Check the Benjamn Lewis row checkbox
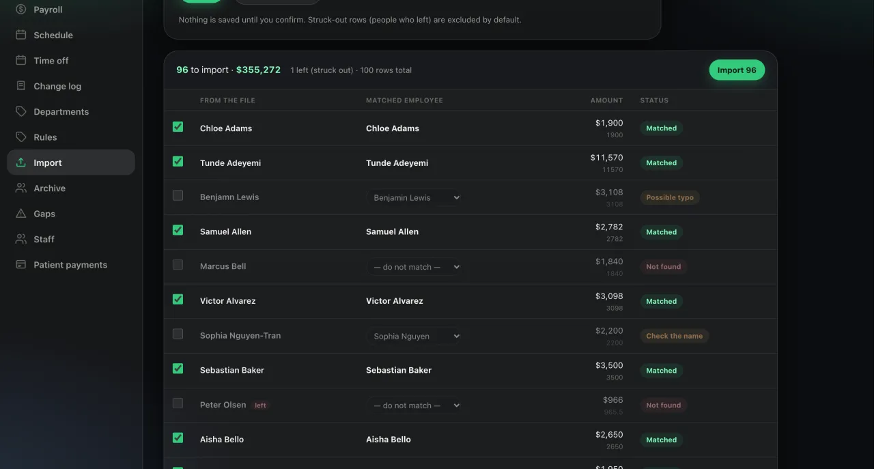The width and height of the screenshot is (874, 469). [178, 195]
